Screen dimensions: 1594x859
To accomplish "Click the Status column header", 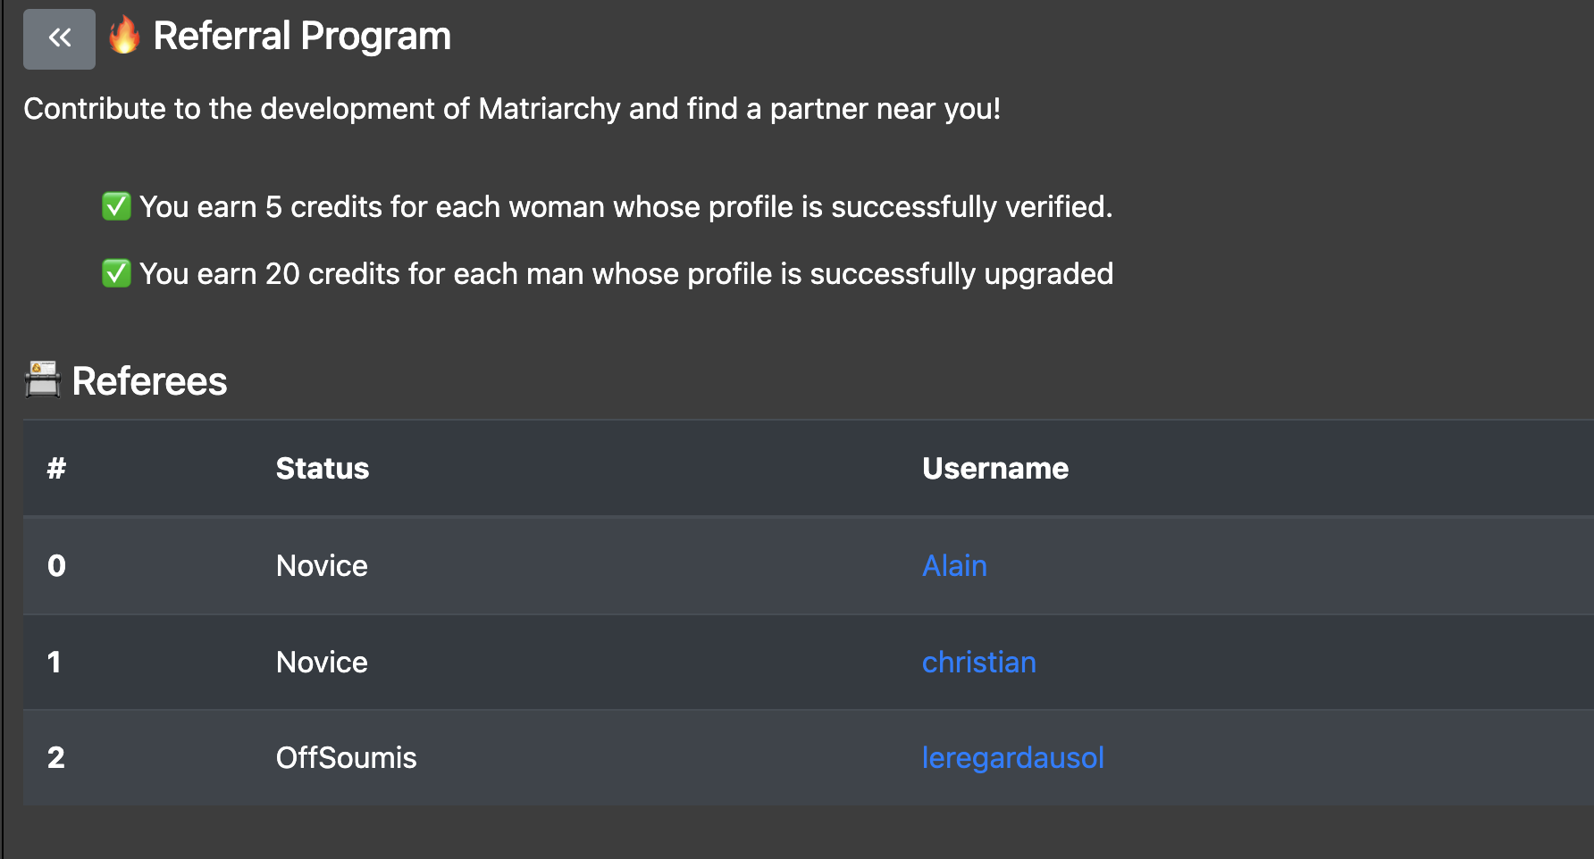I will tap(322, 468).
